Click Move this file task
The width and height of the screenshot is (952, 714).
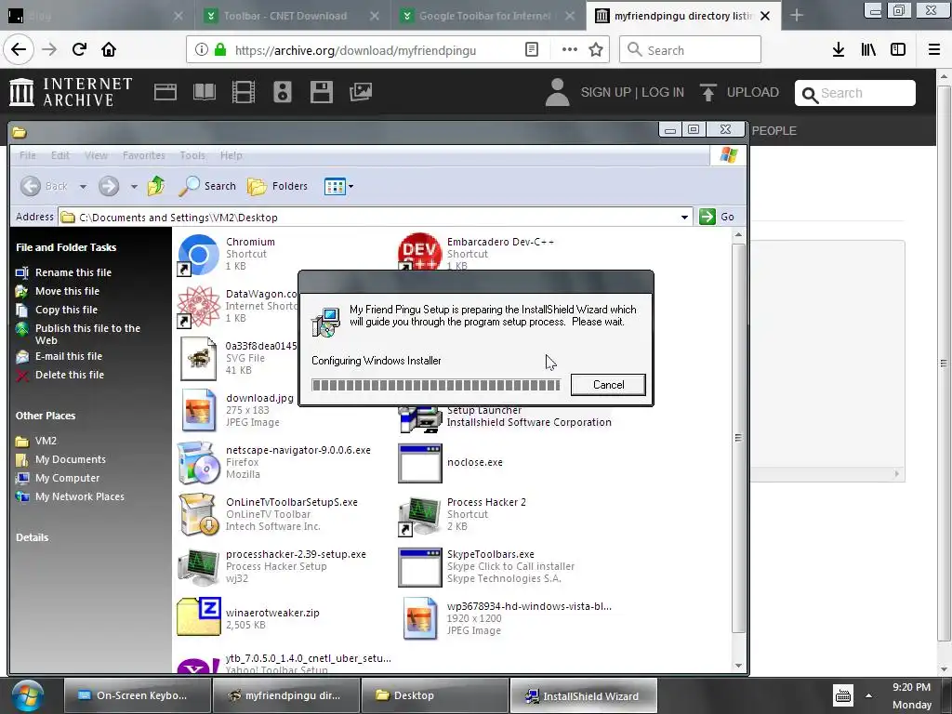67,291
